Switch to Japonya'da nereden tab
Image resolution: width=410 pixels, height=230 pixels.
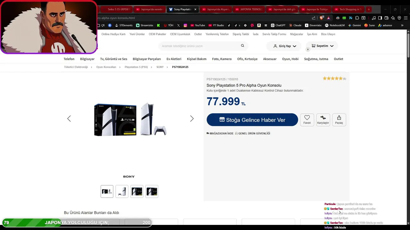[x=149, y=9]
